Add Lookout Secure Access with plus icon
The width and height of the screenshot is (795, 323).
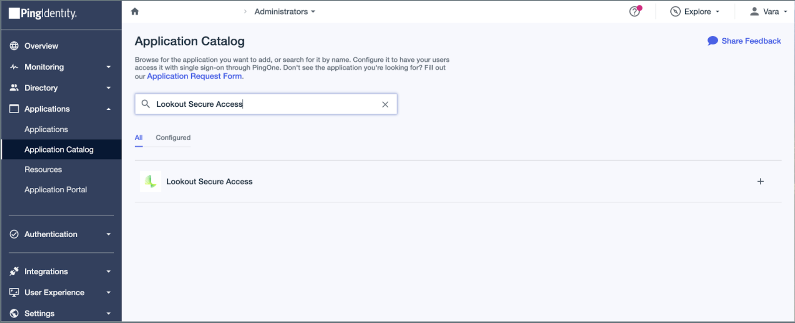point(760,181)
